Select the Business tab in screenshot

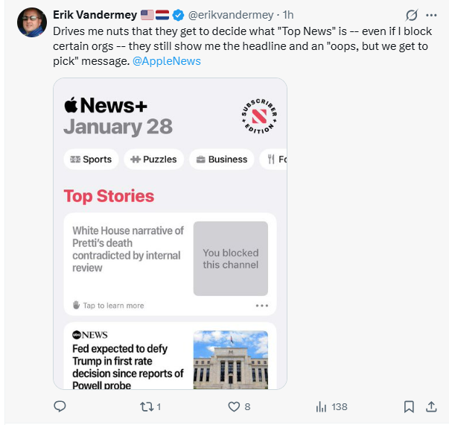point(222,159)
